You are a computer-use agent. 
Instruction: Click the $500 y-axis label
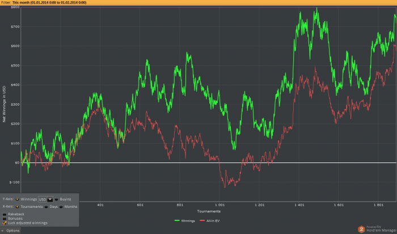tap(15, 65)
